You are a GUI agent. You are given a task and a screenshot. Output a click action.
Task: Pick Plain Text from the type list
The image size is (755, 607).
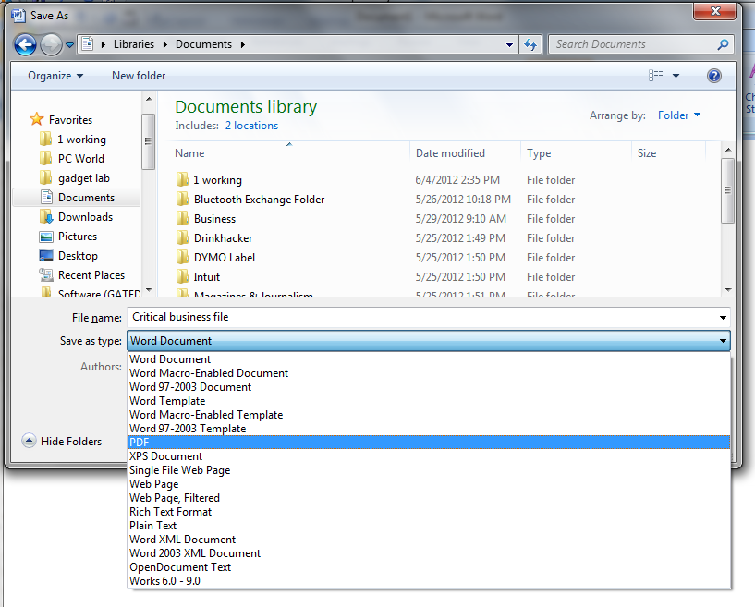(x=152, y=526)
